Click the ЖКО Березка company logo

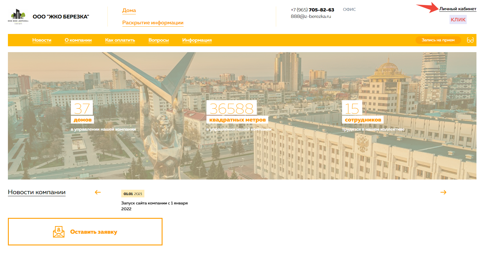(18, 16)
